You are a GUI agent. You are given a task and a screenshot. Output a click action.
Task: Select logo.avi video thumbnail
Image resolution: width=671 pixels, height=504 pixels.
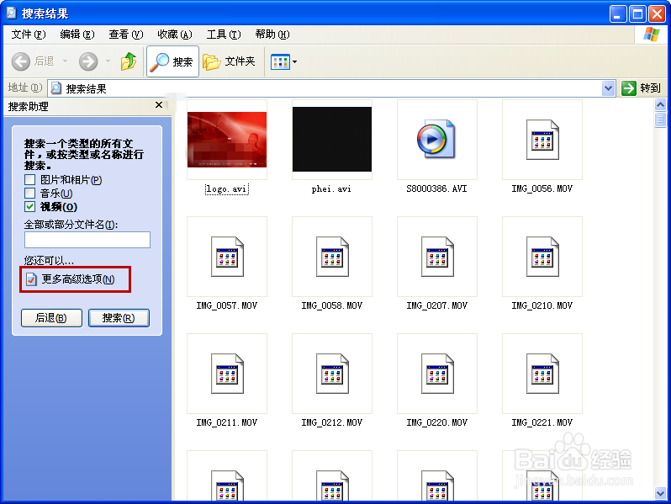(x=227, y=140)
